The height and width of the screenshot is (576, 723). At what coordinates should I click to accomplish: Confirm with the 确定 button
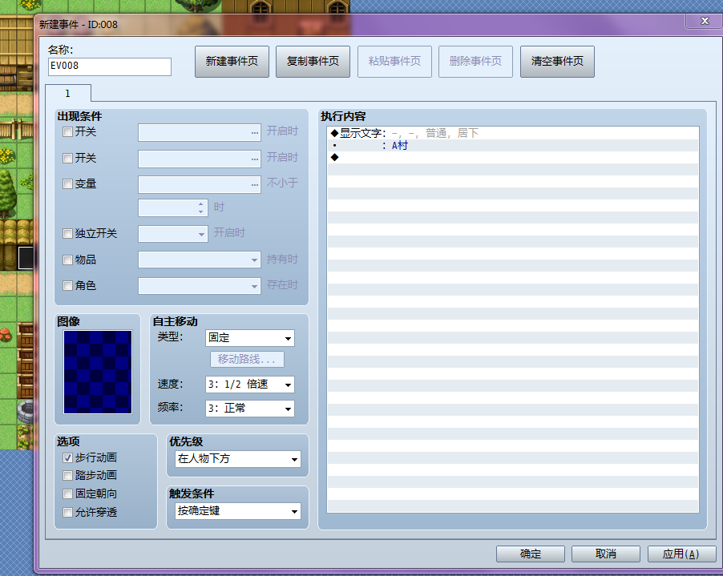531,554
